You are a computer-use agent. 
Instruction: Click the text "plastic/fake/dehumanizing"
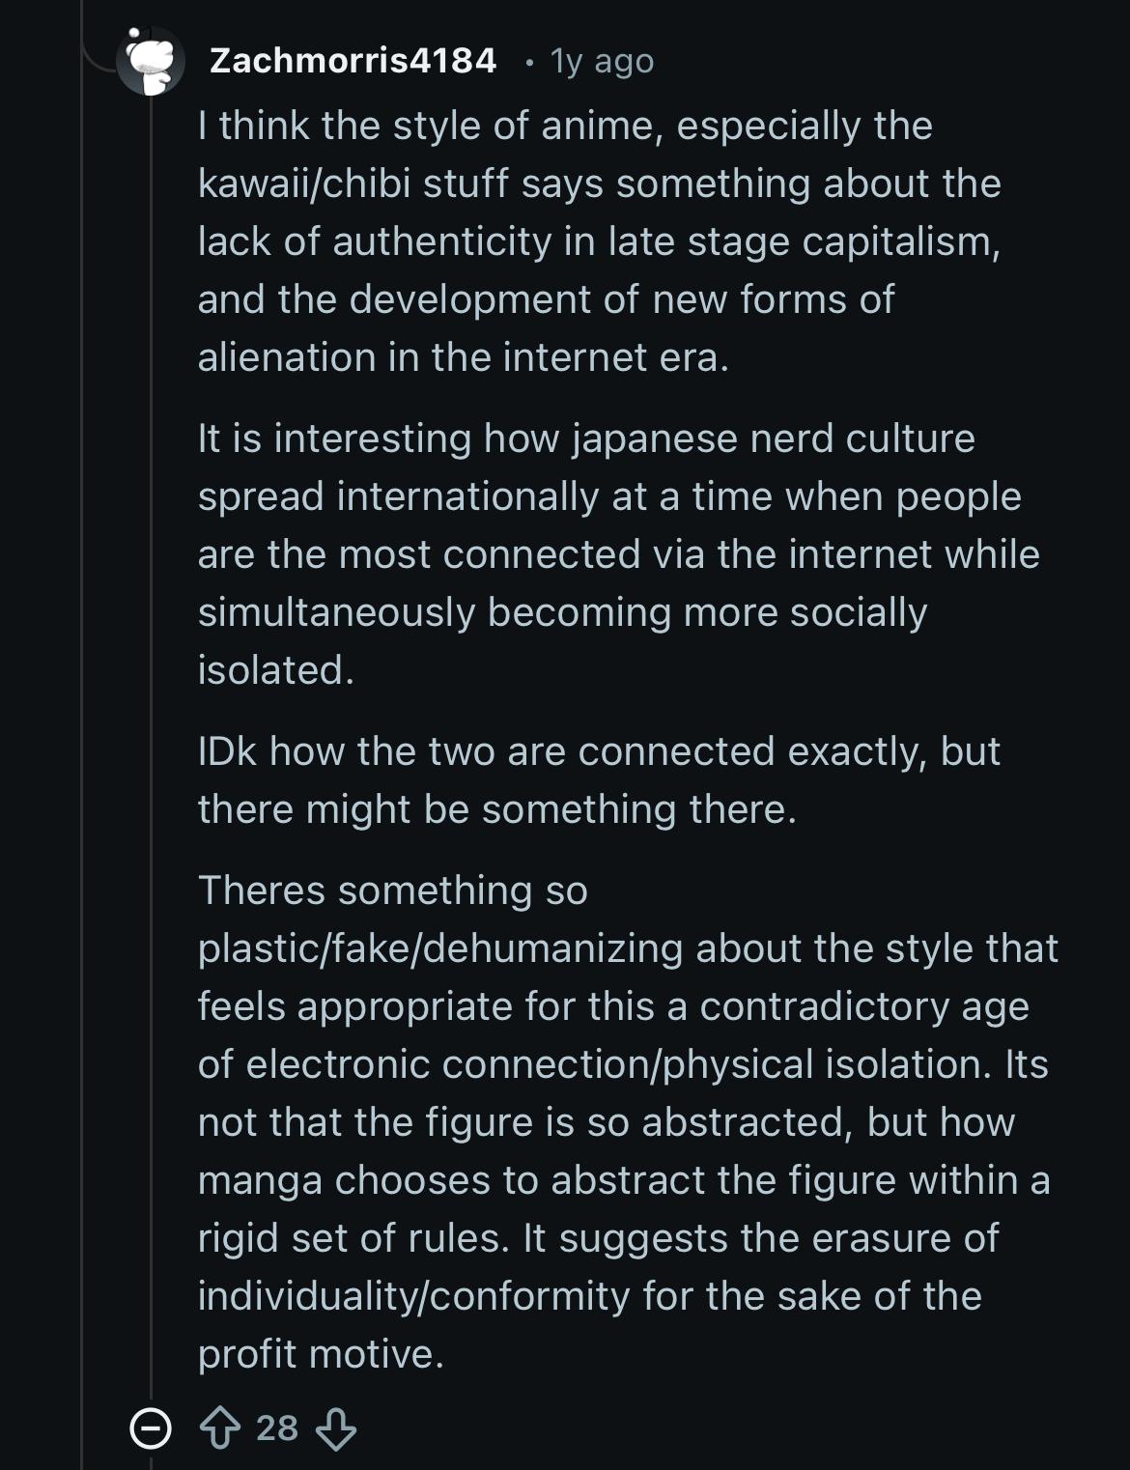[440, 948]
